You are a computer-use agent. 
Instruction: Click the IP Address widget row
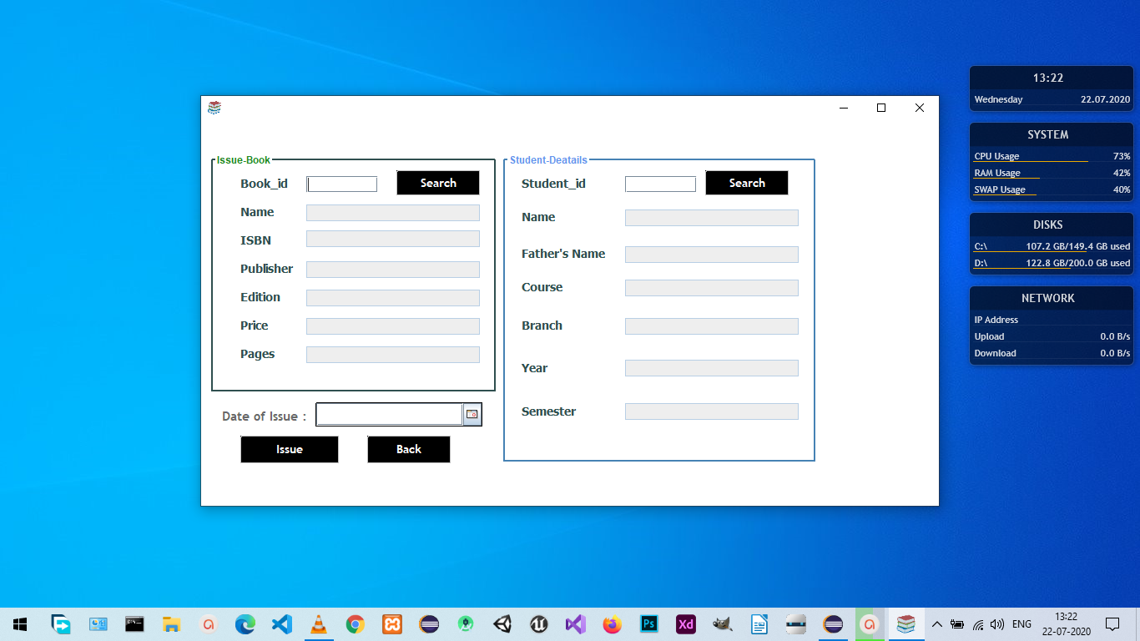point(1052,320)
